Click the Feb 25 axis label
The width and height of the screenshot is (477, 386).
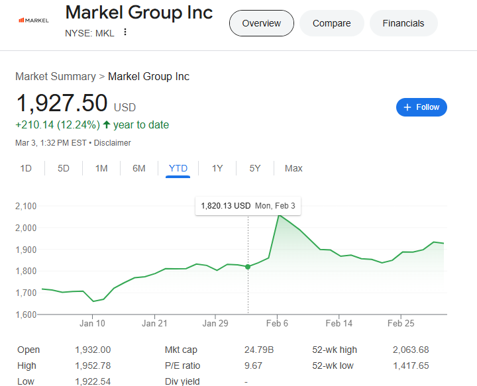(401, 323)
